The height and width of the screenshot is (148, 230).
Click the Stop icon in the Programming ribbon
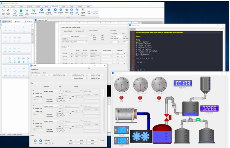tap(55, 10)
